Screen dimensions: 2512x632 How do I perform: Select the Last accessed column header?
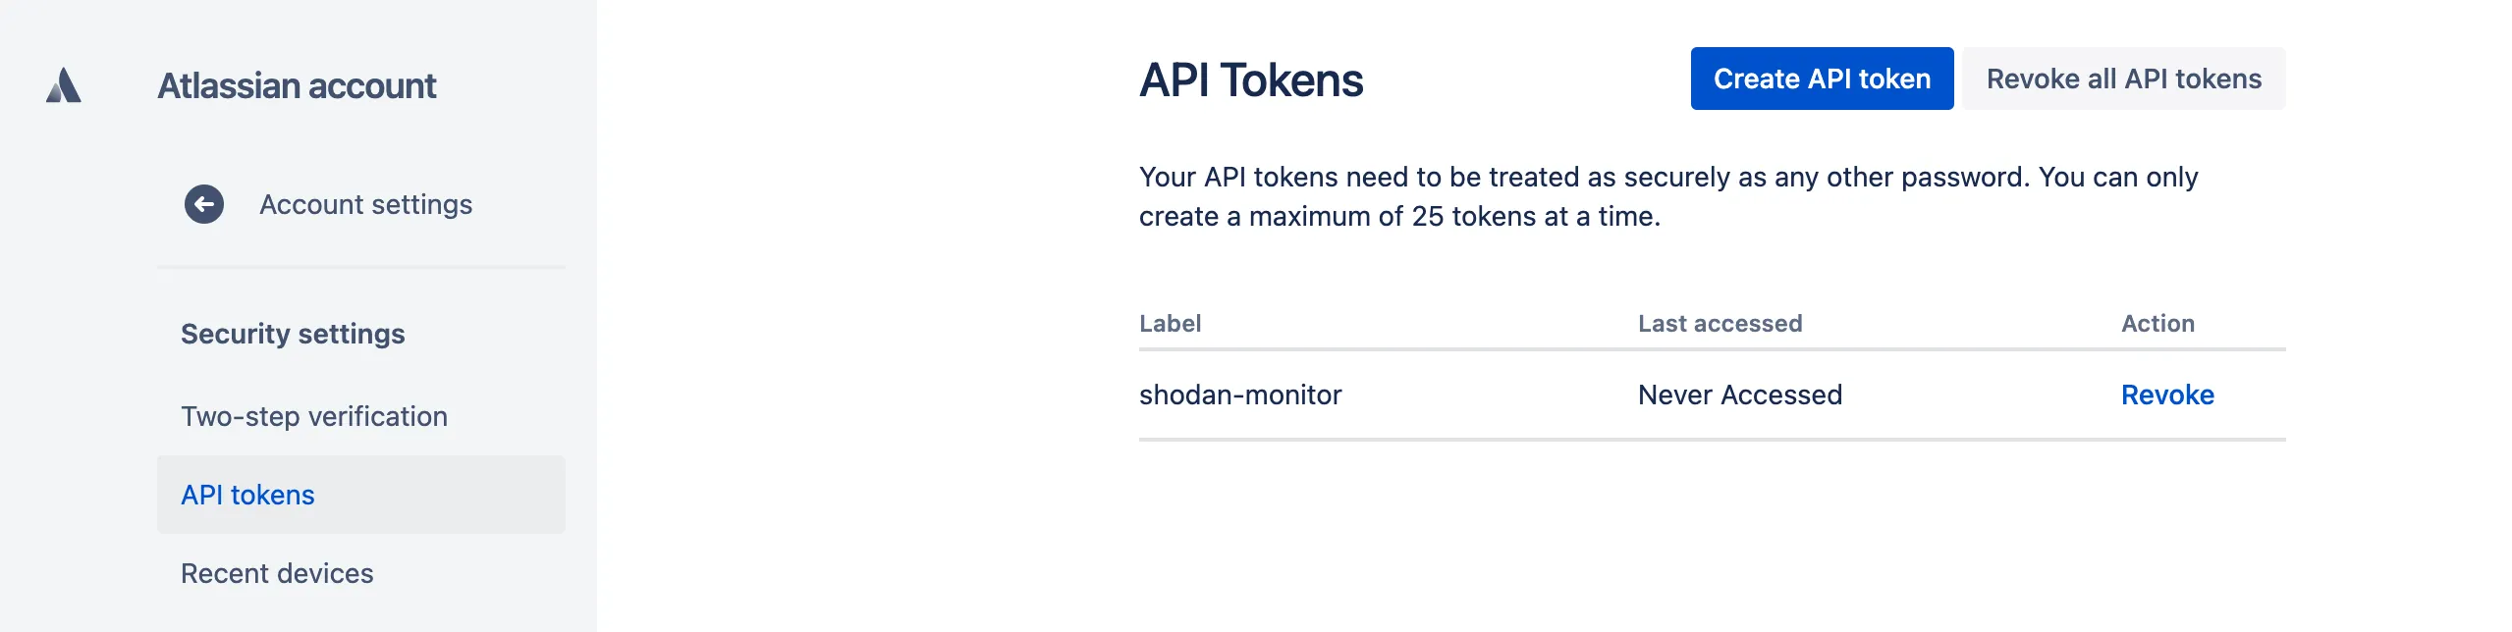(1720, 323)
